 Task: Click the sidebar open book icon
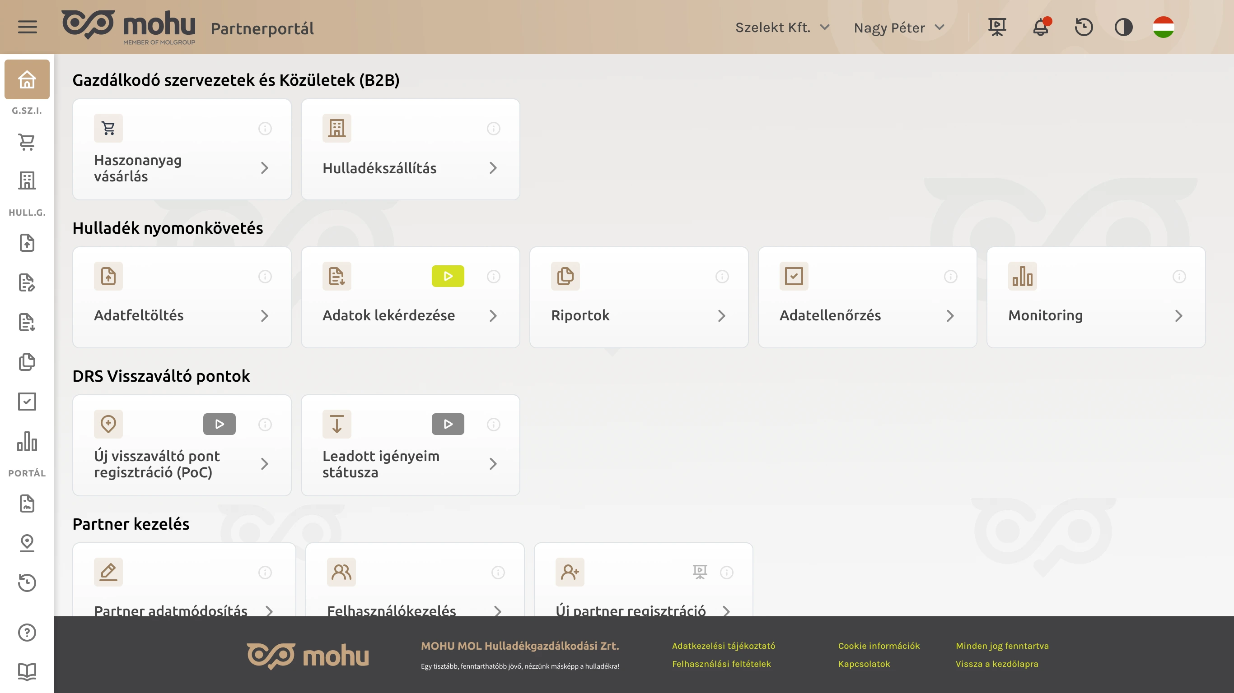pyautogui.click(x=27, y=671)
